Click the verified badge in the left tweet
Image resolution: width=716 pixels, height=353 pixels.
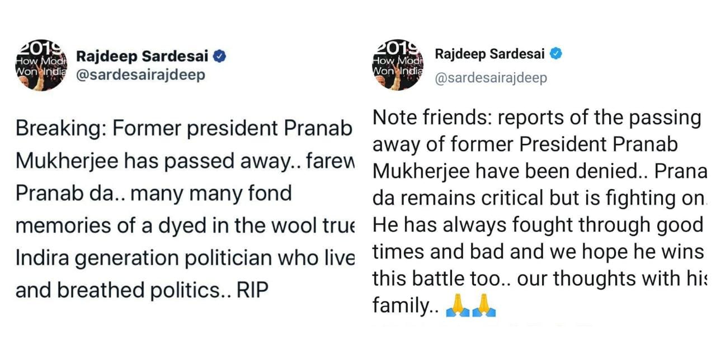point(220,55)
